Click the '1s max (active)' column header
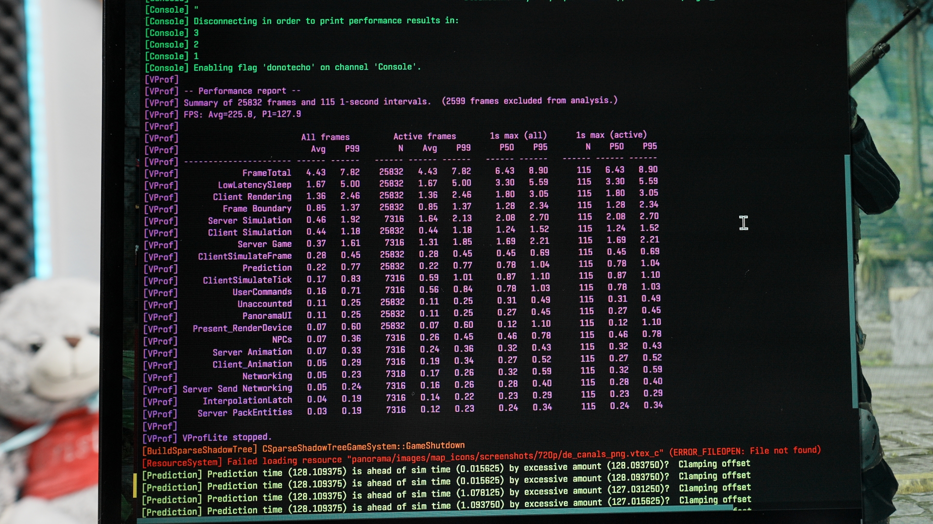The image size is (933, 524). pos(611,135)
